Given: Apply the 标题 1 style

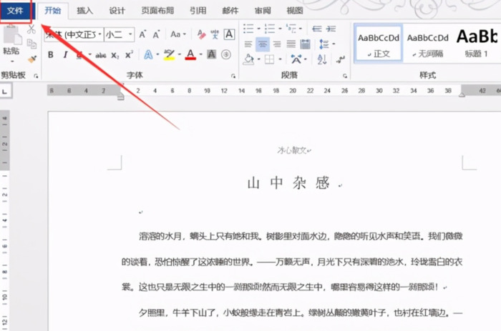Looking at the screenshot, I should pyautogui.click(x=477, y=44).
